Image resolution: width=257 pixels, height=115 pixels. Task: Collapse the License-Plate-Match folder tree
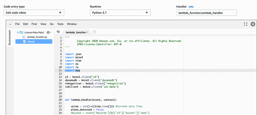click(18, 32)
